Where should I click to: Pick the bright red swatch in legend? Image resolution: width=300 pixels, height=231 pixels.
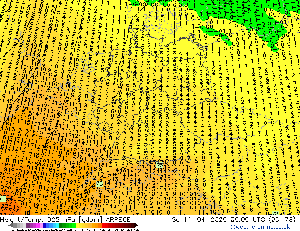click(103, 225)
